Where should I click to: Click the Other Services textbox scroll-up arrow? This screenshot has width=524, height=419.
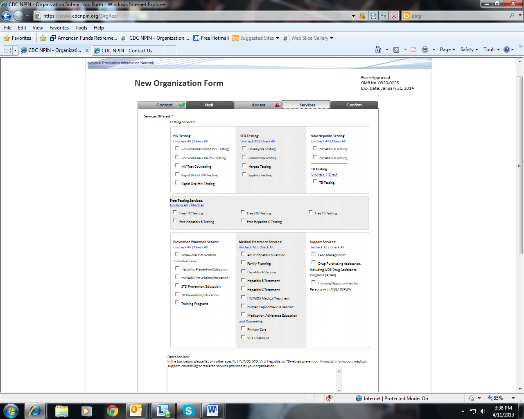click(339, 371)
